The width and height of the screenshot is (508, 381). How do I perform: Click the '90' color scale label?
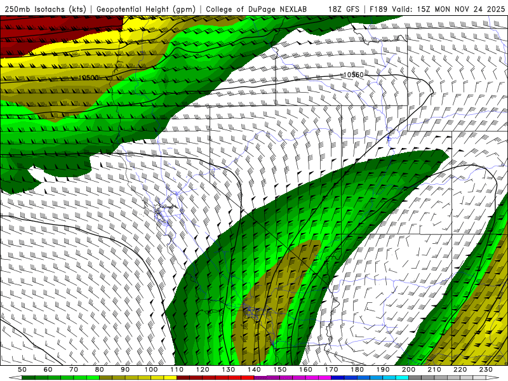coord(125,370)
